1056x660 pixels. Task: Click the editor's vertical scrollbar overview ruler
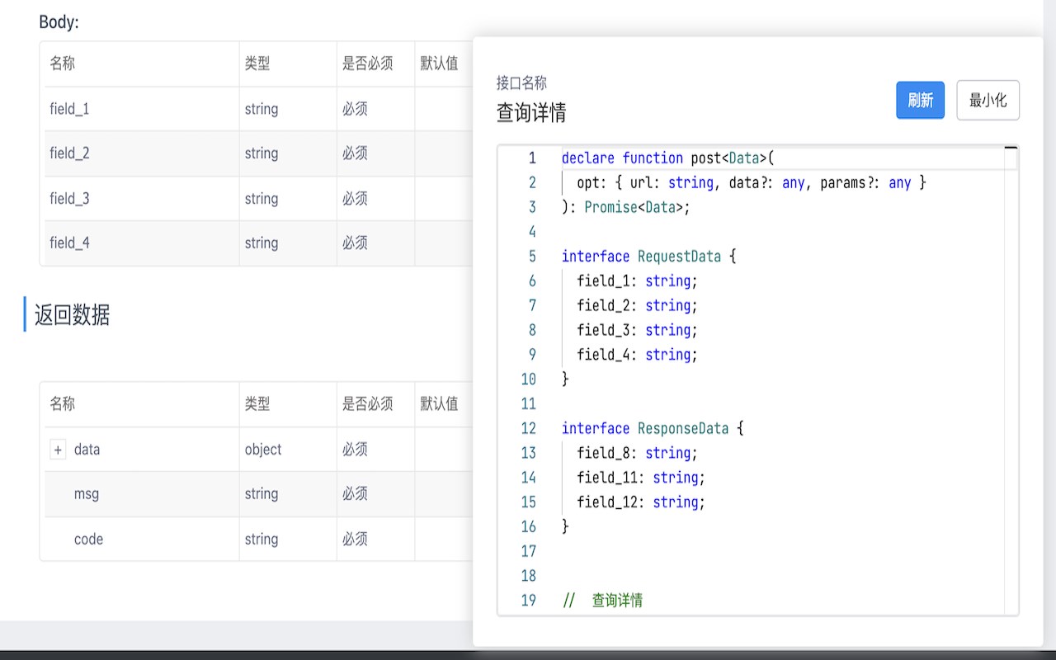1011,379
